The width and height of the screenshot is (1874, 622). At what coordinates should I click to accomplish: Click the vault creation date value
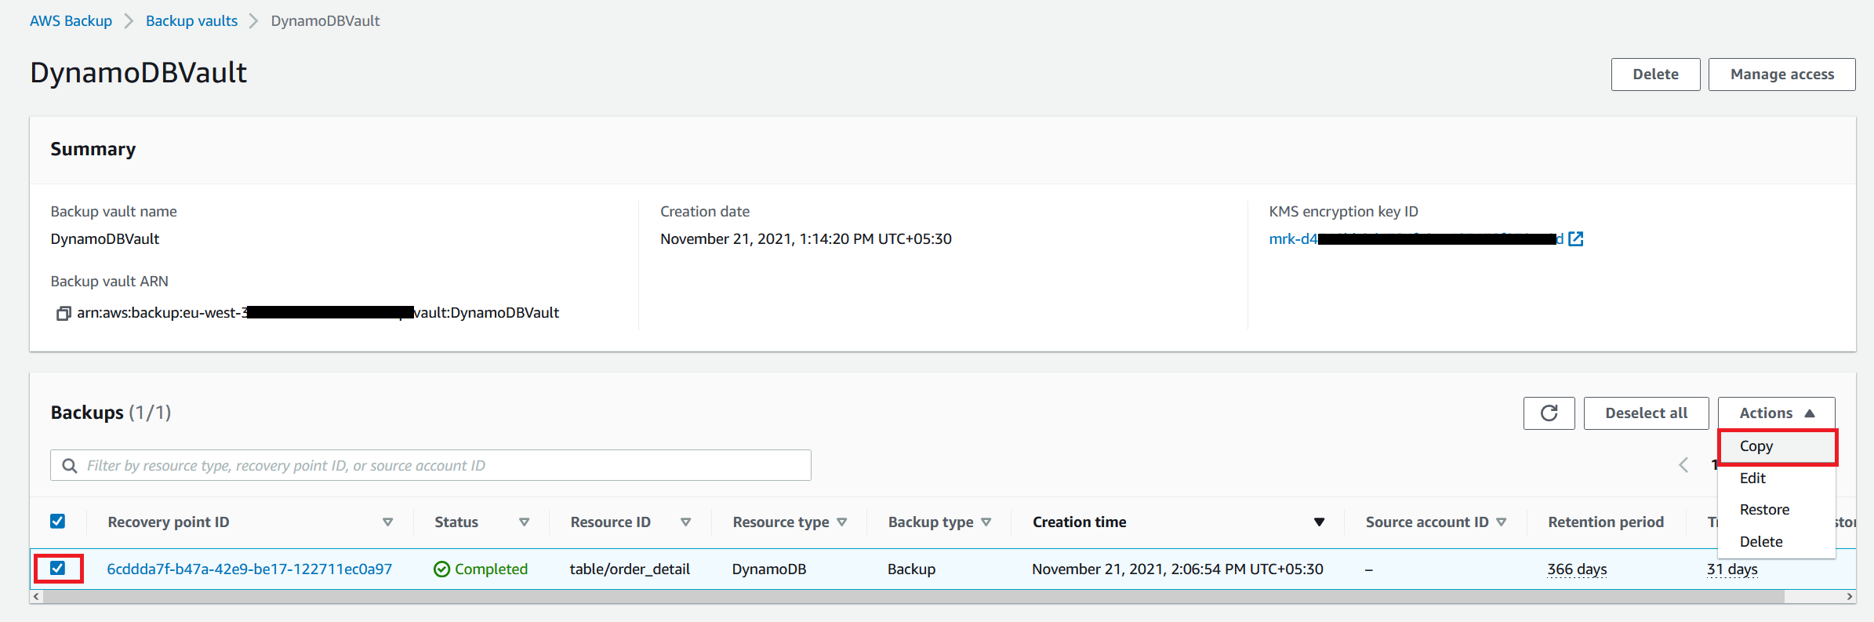coord(806,239)
